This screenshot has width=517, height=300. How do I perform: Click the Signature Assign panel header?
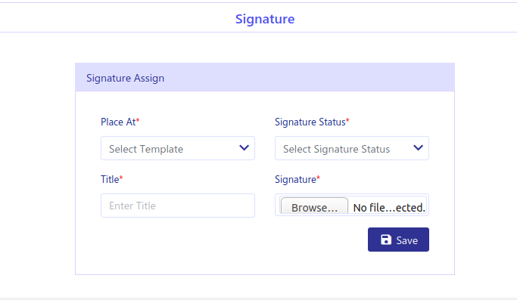click(x=265, y=77)
